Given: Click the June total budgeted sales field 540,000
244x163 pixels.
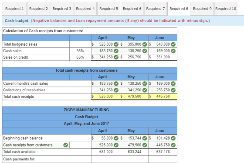Looking at the screenshot, I should (163, 44).
